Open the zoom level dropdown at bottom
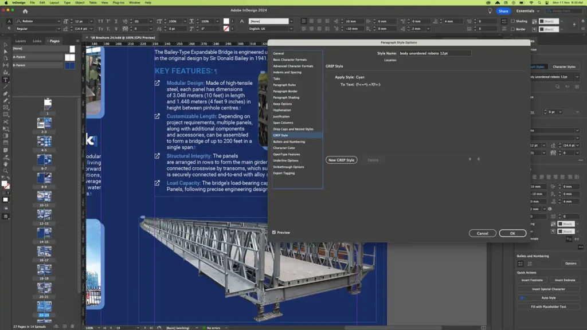The height and width of the screenshot is (330, 587). coord(99,328)
